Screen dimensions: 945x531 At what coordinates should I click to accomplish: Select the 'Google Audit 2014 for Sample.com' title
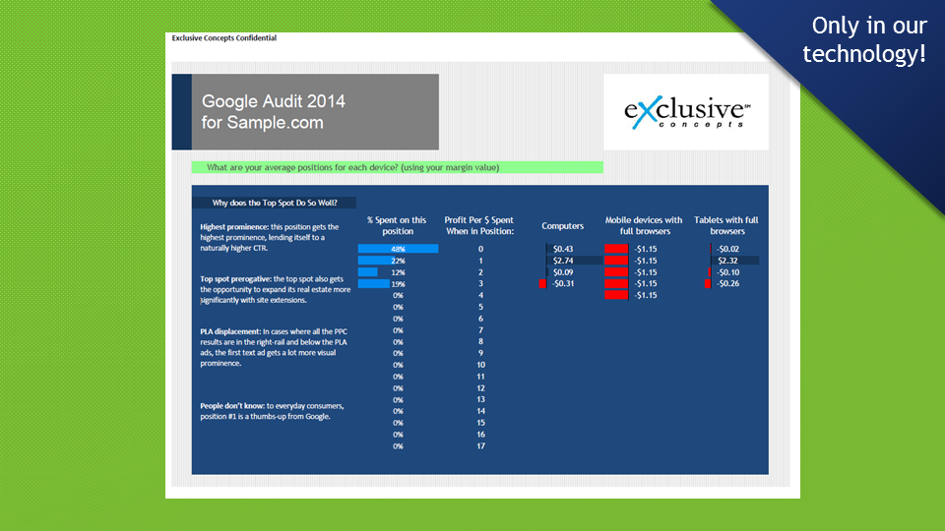coord(274,112)
